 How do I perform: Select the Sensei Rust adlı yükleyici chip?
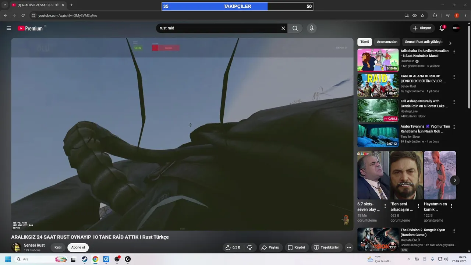coord(424,42)
